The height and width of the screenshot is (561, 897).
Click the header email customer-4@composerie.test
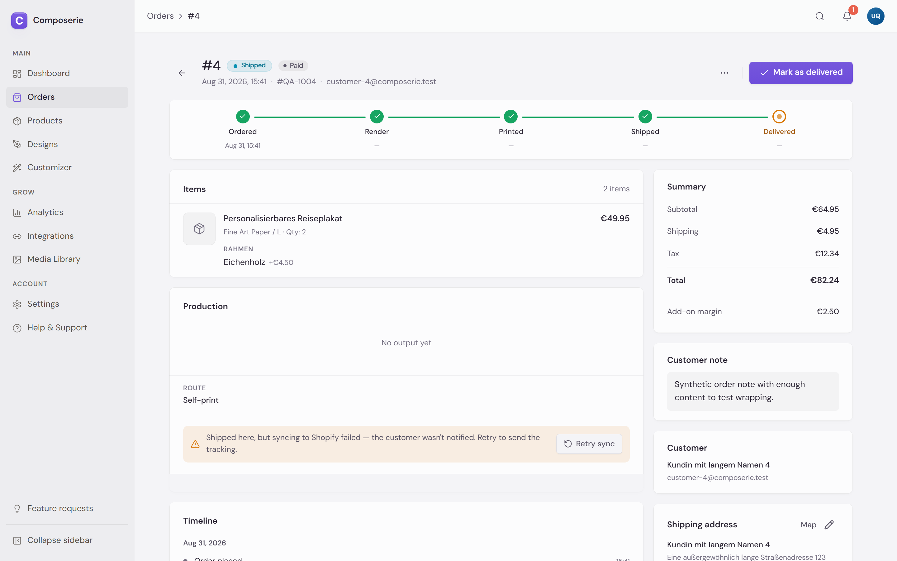tap(381, 82)
